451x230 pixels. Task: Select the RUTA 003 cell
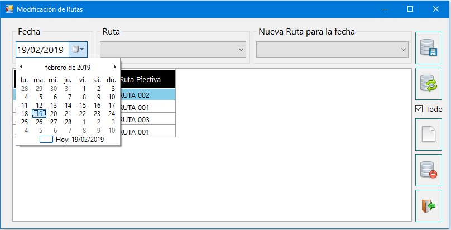(x=148, y=119)
